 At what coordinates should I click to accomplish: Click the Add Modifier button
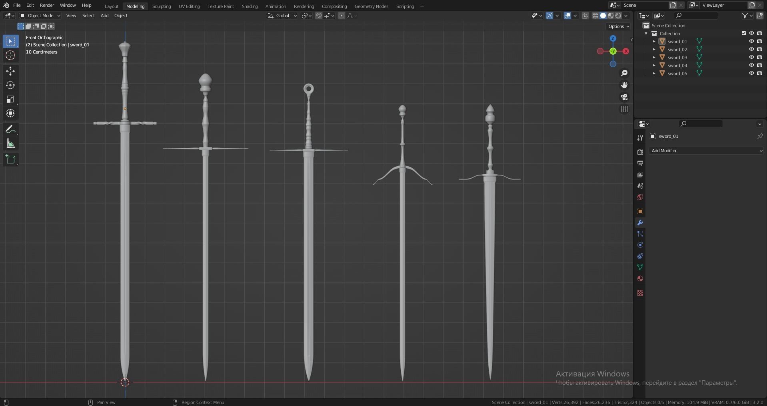point(706,151)
